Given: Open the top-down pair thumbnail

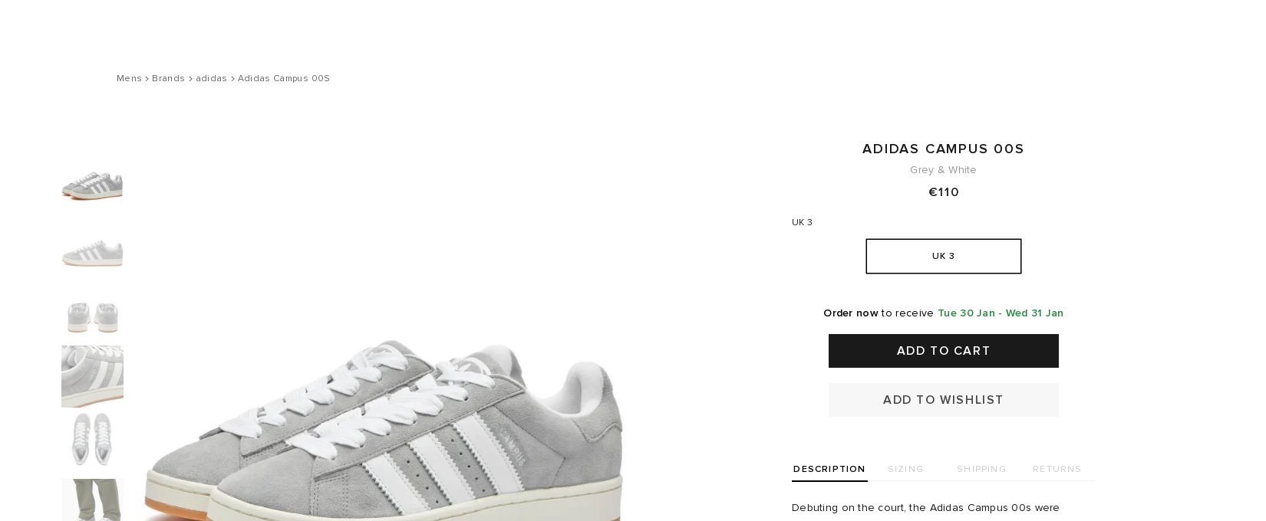Looking at the screenshot, I should [92, 439].
